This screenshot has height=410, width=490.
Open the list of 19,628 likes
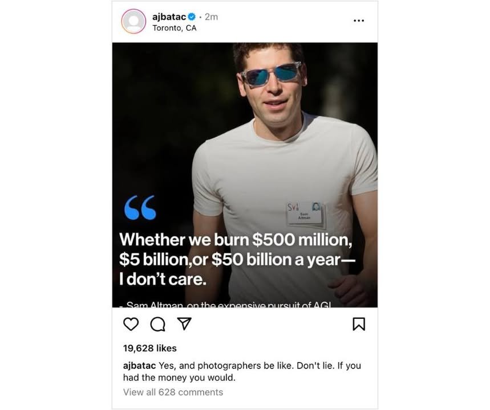[x=149, y=348]
